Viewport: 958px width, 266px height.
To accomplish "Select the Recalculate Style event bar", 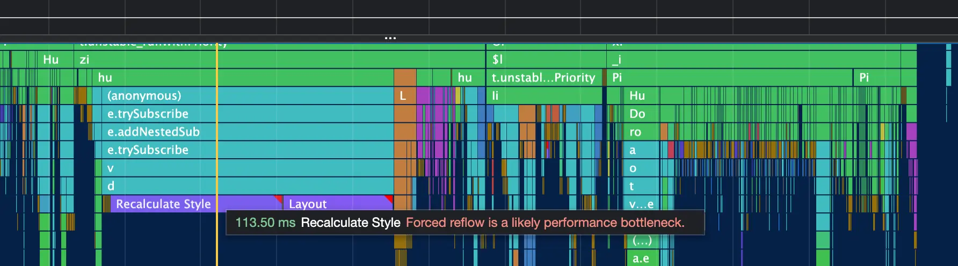I will 197,204.
